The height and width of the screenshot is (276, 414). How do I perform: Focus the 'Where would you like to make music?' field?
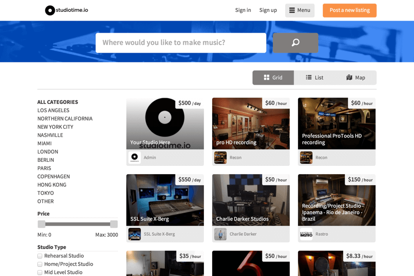tap(181, 43)
